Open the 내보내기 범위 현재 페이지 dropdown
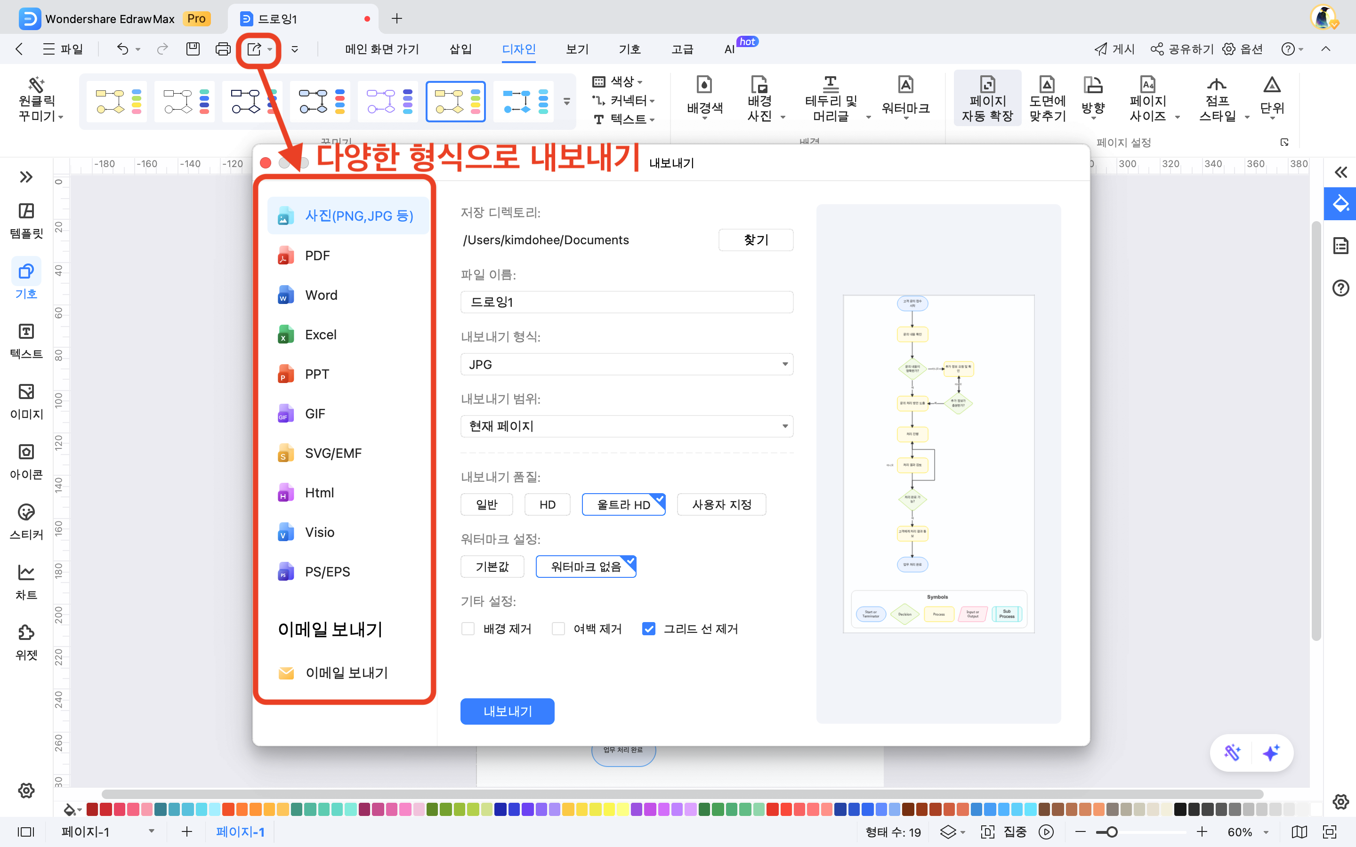This screenshot has height=847, width=1356. pyautogui.click(x=627, y=426)
